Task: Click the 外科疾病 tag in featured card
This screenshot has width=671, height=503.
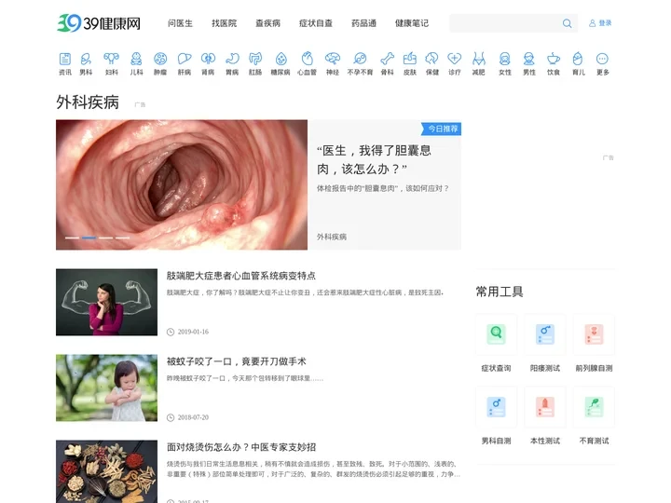Action: [x=332, y=237]
